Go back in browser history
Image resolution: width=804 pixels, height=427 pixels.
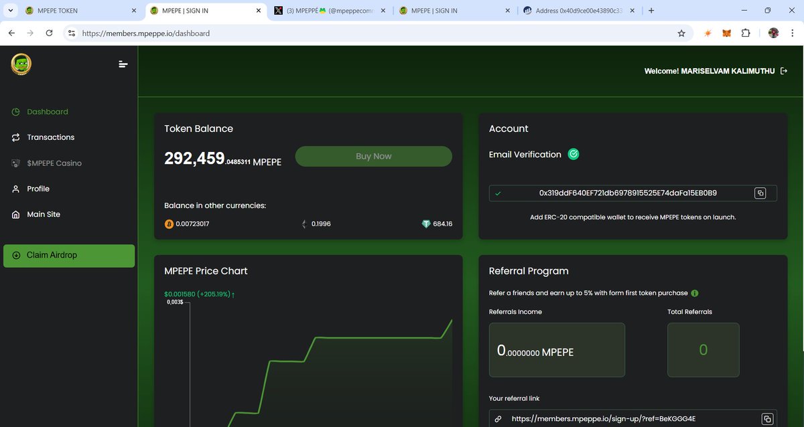pos(11,33)
